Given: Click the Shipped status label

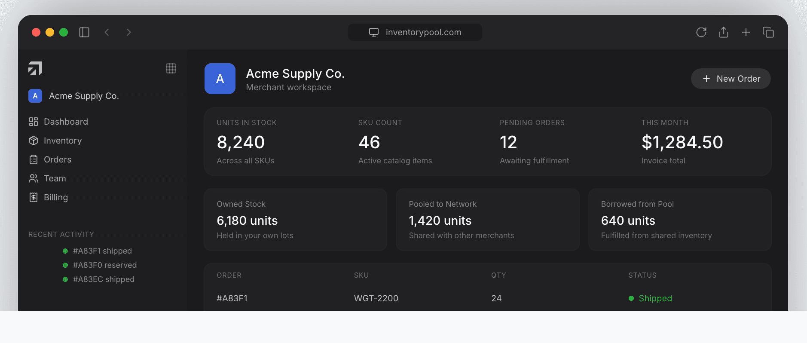Looking at the screenshot, I should point(655,298).
